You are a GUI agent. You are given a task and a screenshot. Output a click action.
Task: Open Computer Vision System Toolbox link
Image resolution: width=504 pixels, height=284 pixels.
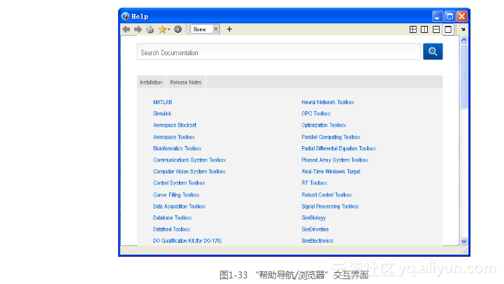point(189,171)
